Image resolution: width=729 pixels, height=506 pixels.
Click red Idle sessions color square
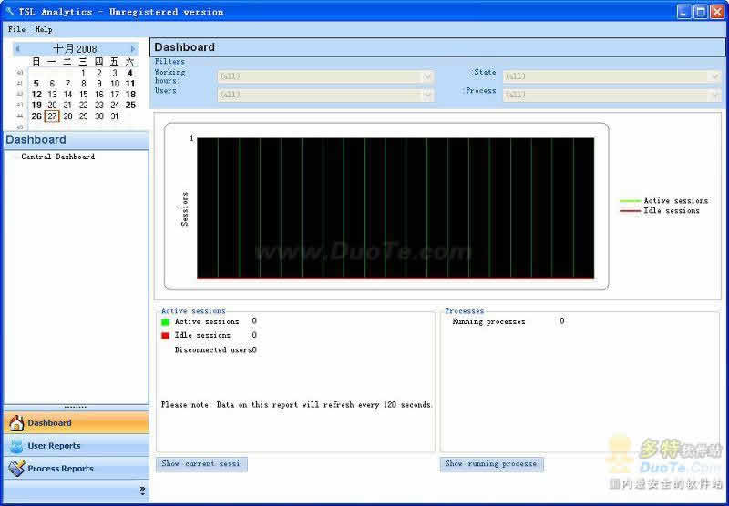coord(166,336)
